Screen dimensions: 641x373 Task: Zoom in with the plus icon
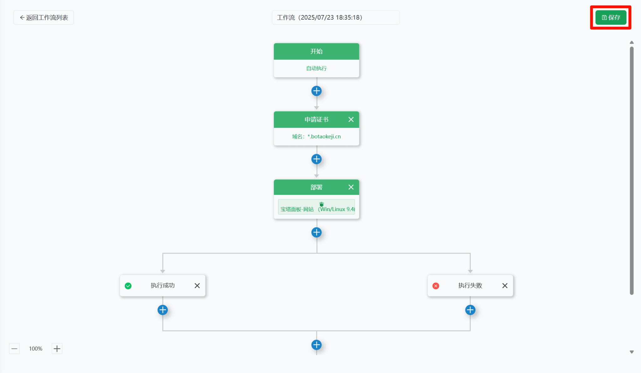click(x=57, y=348)
